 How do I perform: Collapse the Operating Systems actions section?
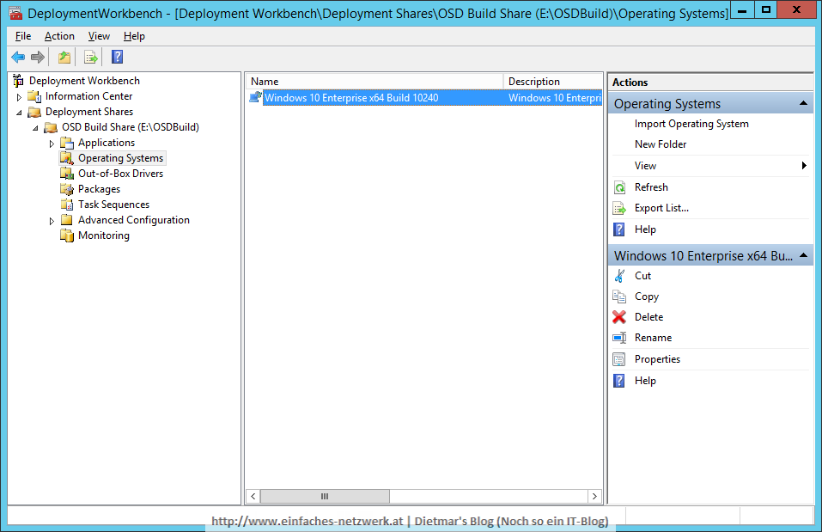(803, 103)
